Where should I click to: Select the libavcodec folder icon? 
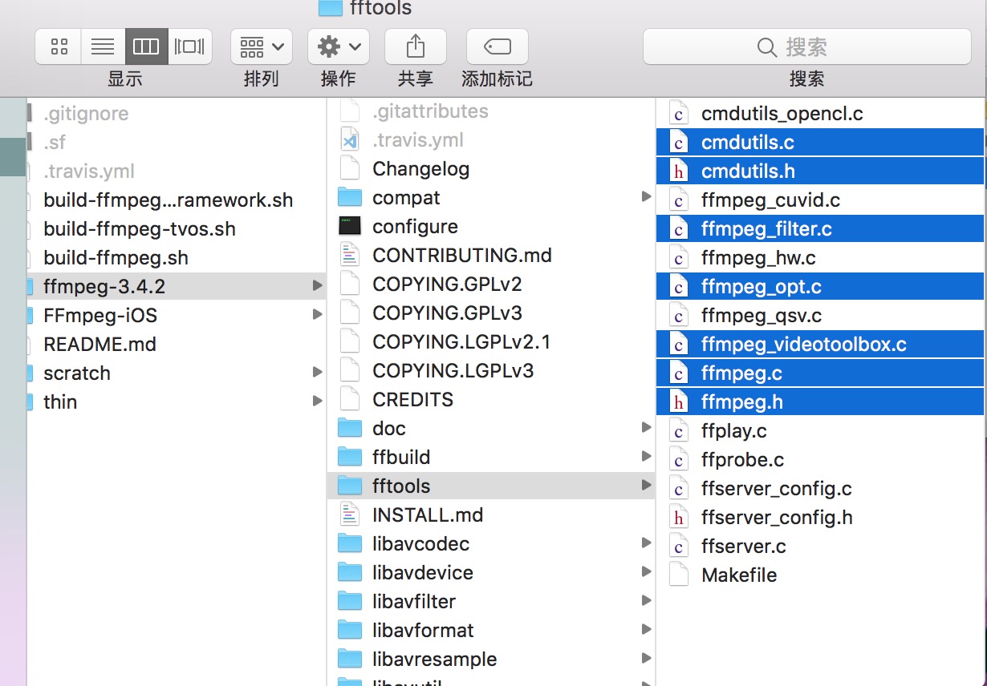[350, 543]
